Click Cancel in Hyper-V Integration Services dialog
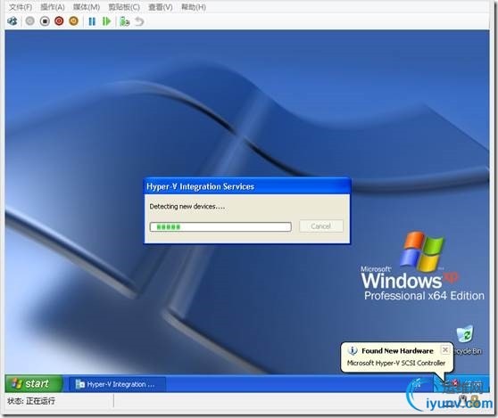 [x=321, y=226]
